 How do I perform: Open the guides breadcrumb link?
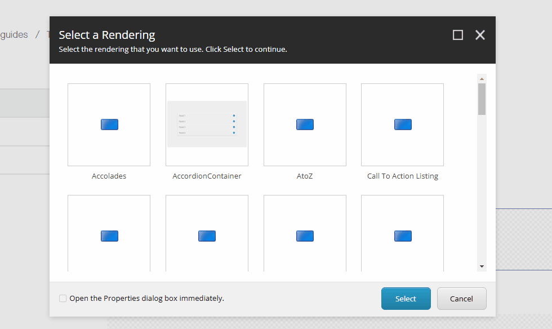14,34
